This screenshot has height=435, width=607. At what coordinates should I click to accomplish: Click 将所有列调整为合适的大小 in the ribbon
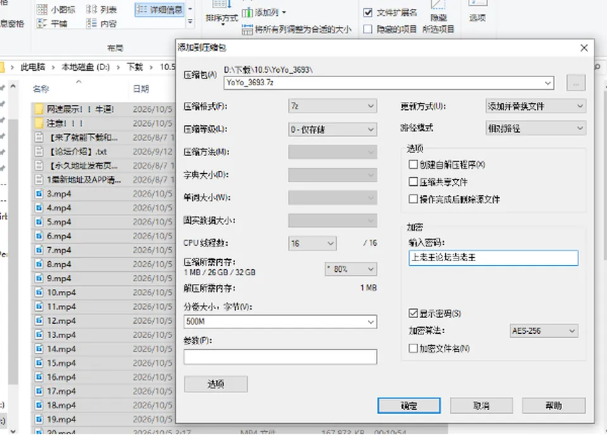point(297,30)
